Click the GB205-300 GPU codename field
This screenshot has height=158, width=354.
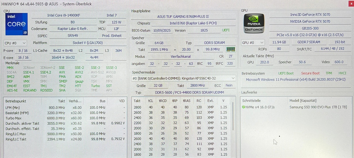pos(310,29)
